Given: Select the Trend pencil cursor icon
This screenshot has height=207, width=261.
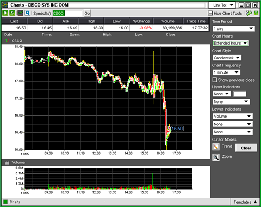Looking at the screenshot, I should pyautogui.click(x=216, y=147).
